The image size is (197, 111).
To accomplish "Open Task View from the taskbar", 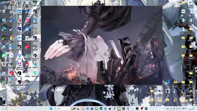I will [78, 109].
